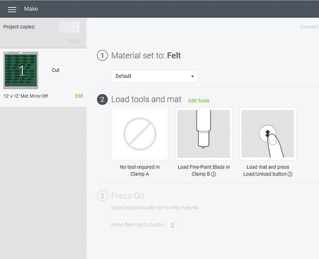The width and height of the screenshot is (319, 259).
Task: Open info icon beside Load/Unload button
Action: click(x=290, y=174)
